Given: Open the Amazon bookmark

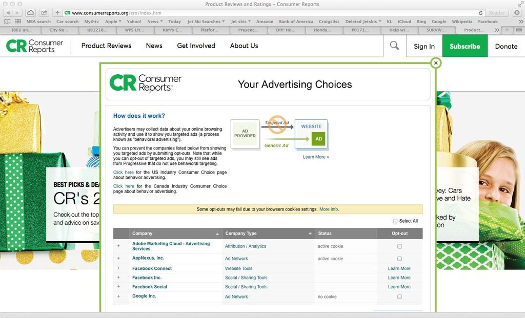Looking at the screenshot, I should pos(265,22).
